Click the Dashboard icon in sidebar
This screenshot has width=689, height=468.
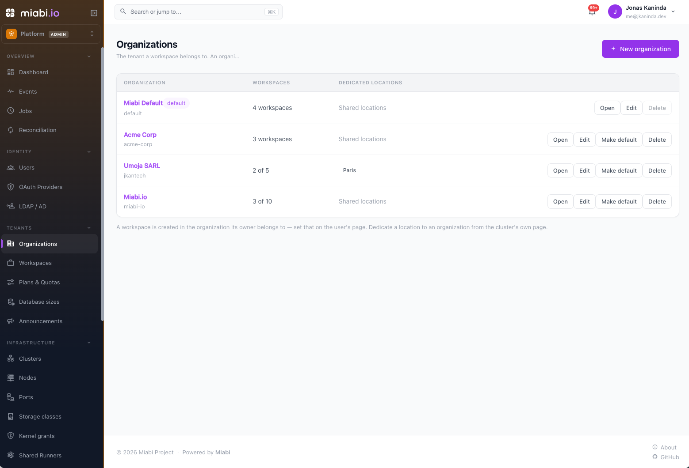tap(11, 72)
